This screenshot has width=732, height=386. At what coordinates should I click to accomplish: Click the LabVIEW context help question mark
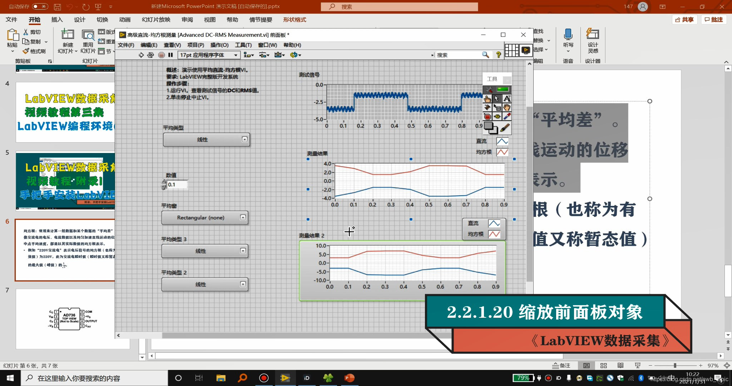pyautogui.click(x=499, y=55)
